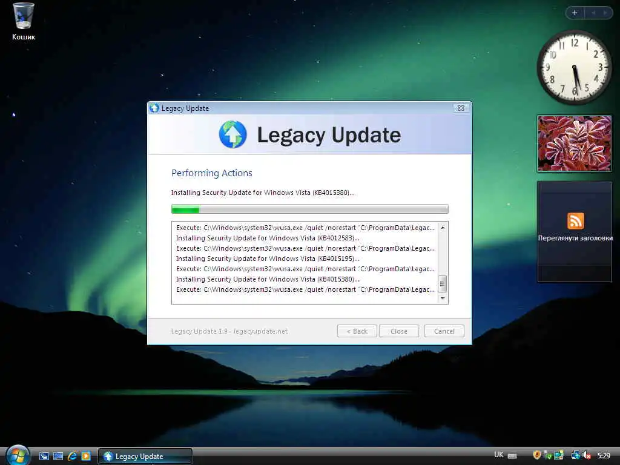The width and height of the screenshot is (620, 465).
Task: Launch Windows Media Player from Quick Launch
Action: (x=86, y=457)
